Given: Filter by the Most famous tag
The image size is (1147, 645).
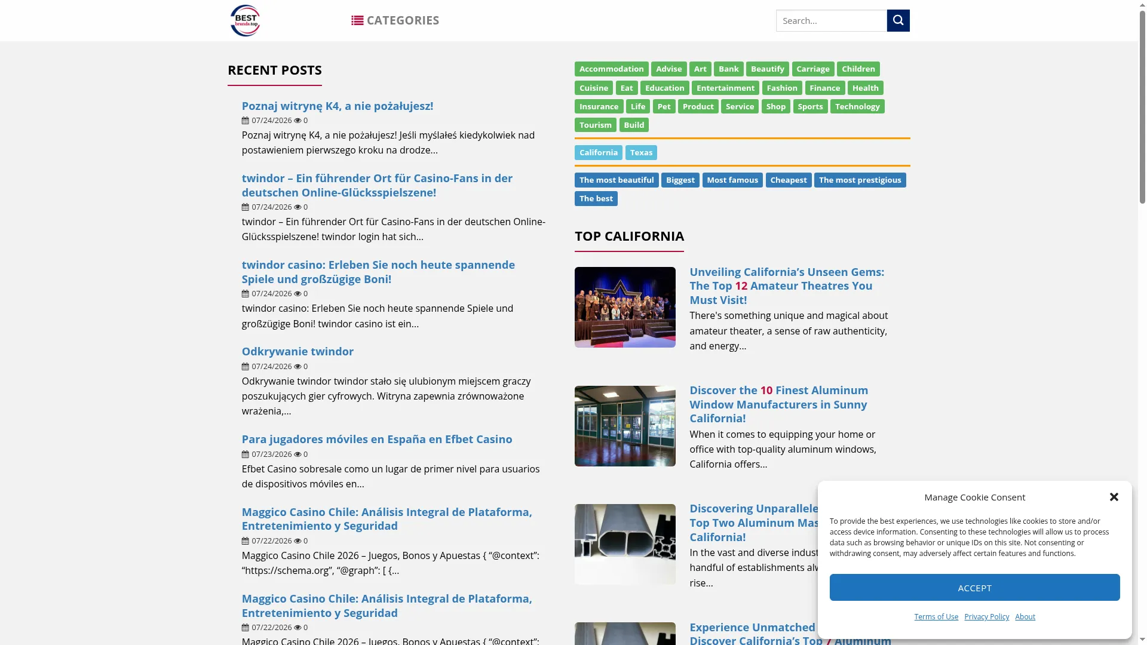Looking at the screenshot, I should coord(732,180).
